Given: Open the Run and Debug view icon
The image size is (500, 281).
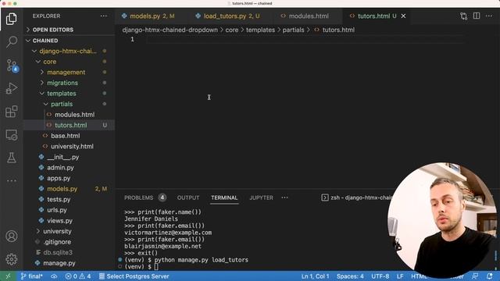Looking at the screenshot, I should (x=12, y=88).
